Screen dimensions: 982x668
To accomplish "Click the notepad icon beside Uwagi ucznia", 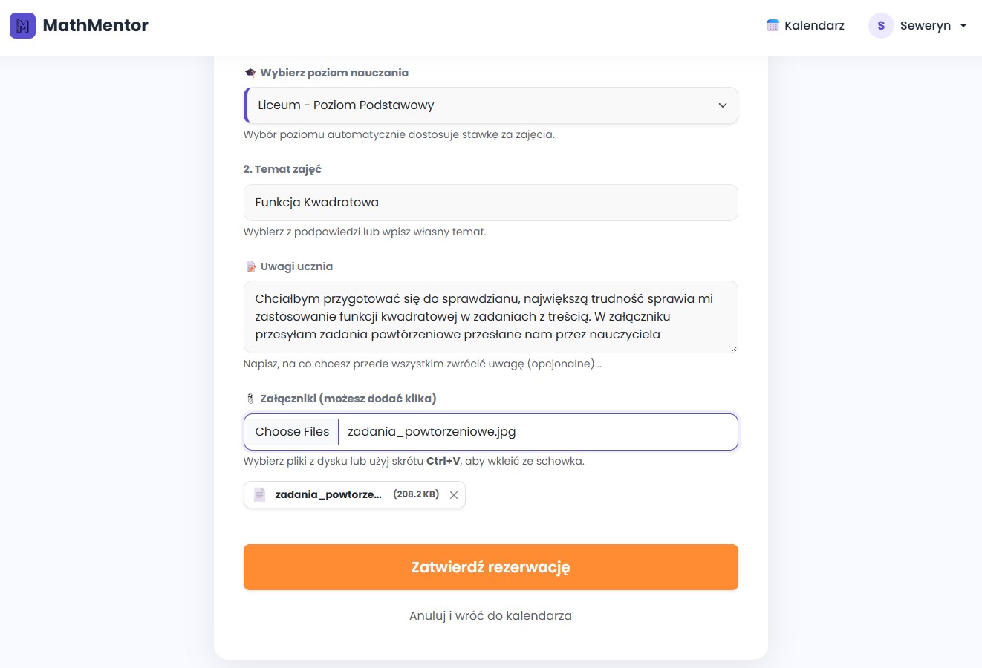I will coord(250,266).
